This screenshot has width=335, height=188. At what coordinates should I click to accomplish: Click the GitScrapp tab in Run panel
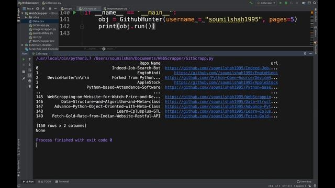pyautogui.click(x=41, y=54)
